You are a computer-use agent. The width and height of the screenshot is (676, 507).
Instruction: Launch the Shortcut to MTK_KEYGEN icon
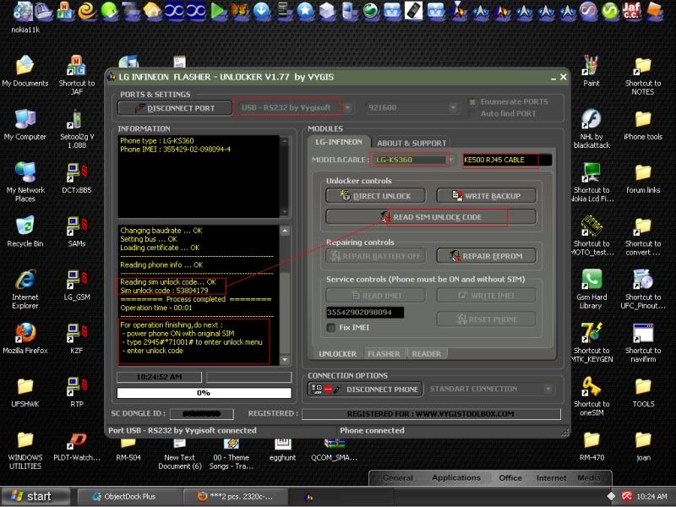[591, 342]
